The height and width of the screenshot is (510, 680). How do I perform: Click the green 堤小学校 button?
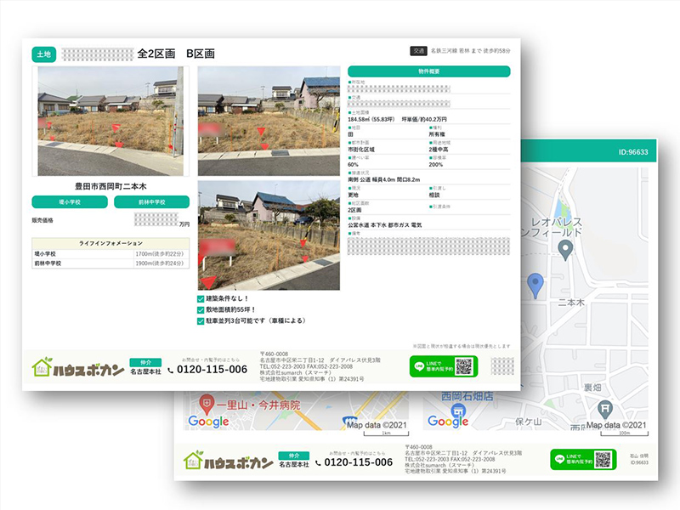(70, 202)
